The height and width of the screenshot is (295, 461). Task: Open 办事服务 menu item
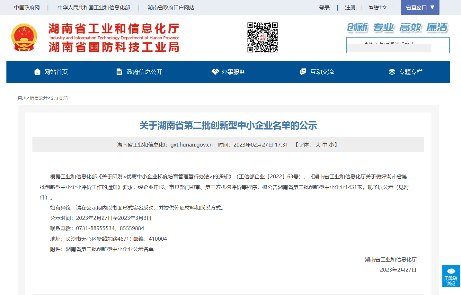coord(233,72)
